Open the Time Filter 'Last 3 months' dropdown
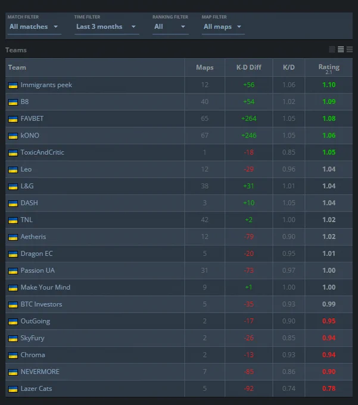358x405 pixels. pyautogui.click(x=107, y=27)
